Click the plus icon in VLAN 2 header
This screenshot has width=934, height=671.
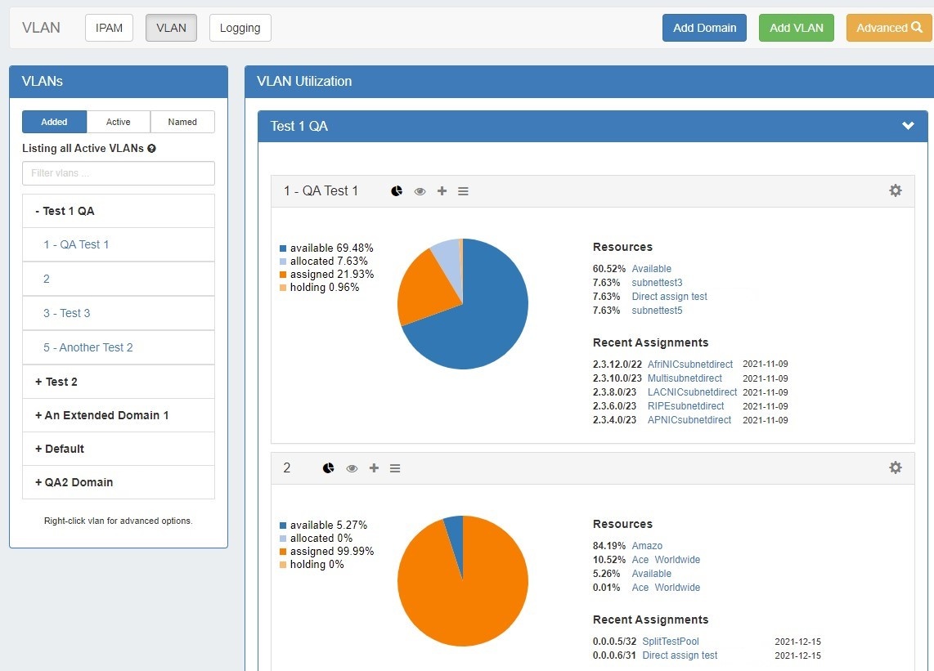point(374,468)
